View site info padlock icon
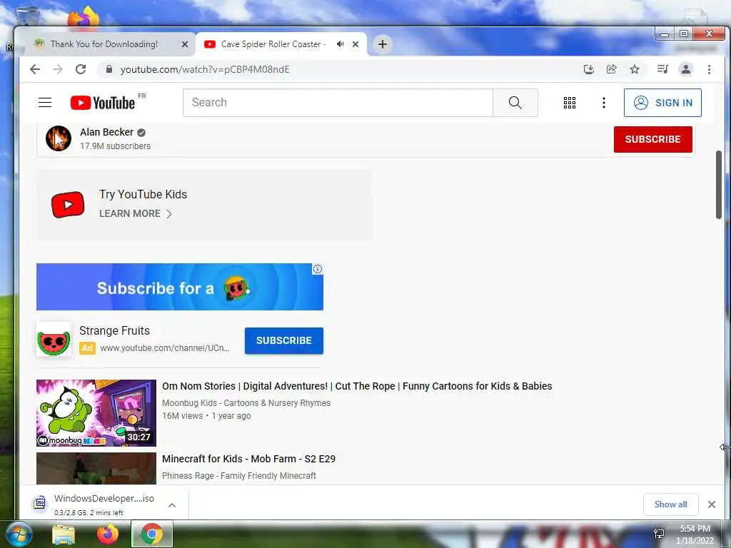Viewport: 731px width, 548px height. 109,69
